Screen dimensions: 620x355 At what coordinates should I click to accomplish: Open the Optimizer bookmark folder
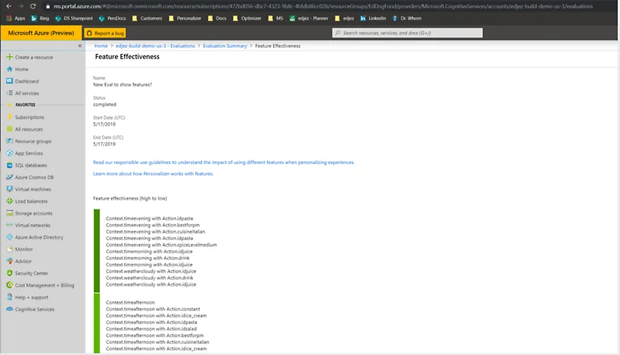pos(247,18)
